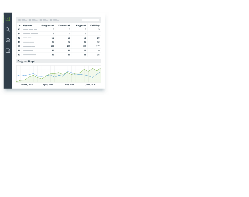
Task: Select keyword row number 14
Action: [x=59, y=34]
